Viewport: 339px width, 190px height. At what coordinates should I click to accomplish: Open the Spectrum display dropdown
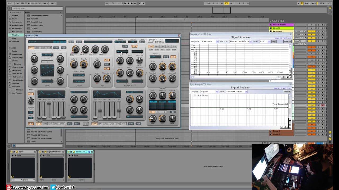[x=209, y=41]
